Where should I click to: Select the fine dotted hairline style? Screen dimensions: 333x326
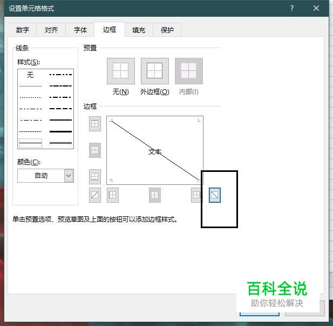click(x=30, y=86)
